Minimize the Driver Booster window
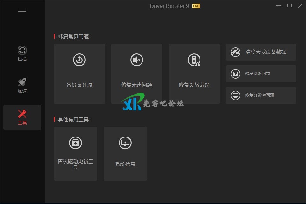306x204 pixels. pyautogui.click(x=279, y=6)
